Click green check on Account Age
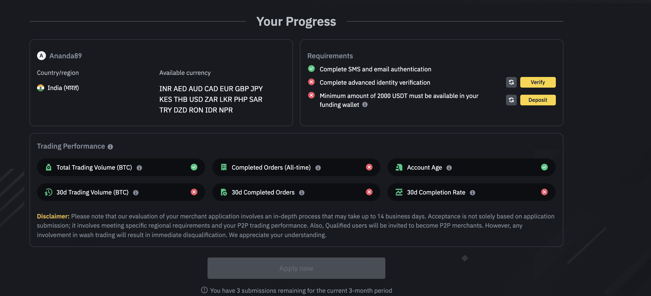This screenshot has width=651, height=296. coord(544,167)
